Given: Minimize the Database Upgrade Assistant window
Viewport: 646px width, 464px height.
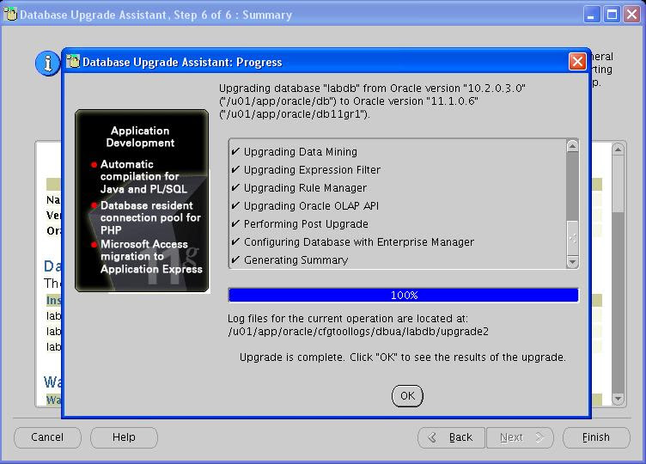Looking at the screenshot, I should coord(592,15).
